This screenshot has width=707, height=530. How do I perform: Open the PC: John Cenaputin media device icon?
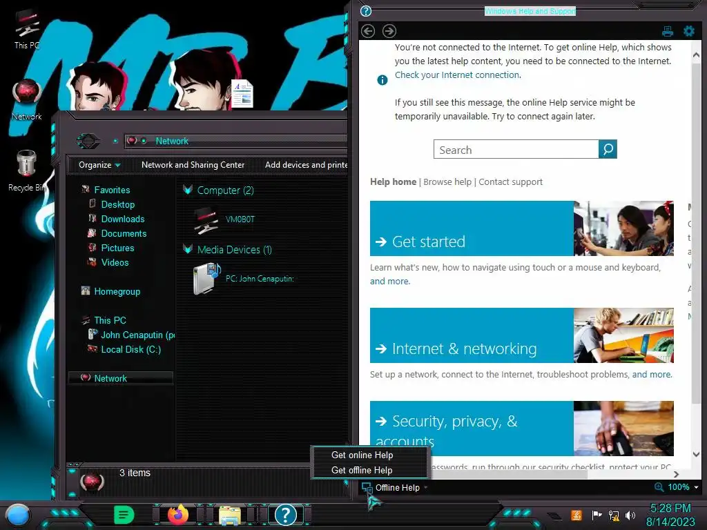[206, 279]
